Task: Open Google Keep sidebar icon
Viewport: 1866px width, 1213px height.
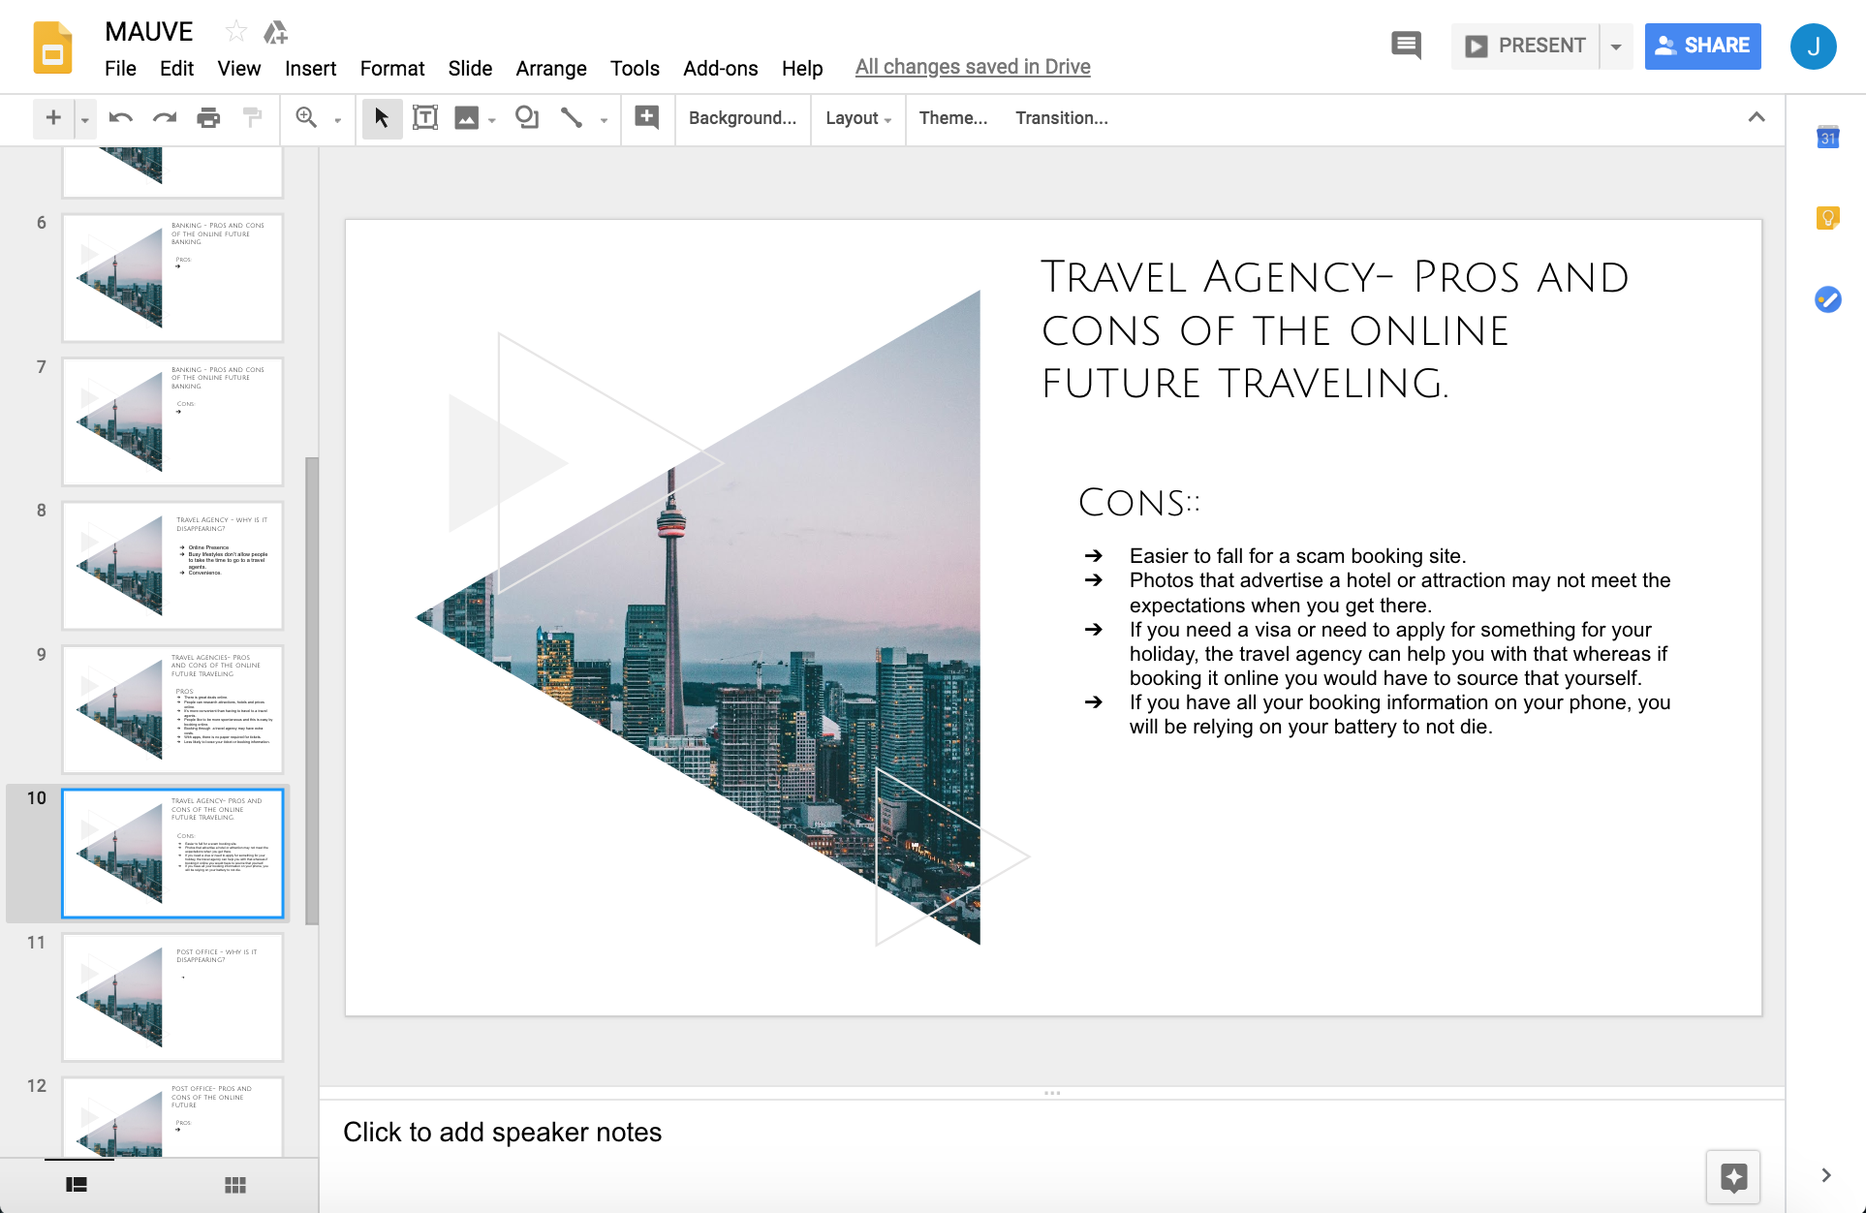Action: (x=1827, y=218)
